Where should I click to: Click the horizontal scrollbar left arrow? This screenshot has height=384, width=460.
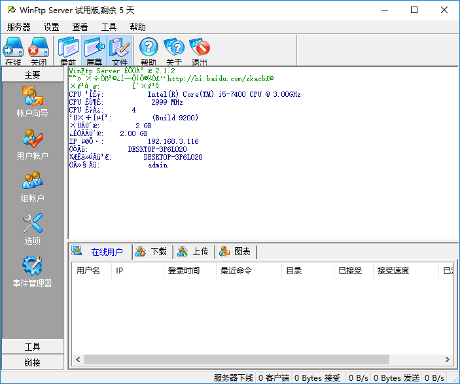click(x=78, y=359)
